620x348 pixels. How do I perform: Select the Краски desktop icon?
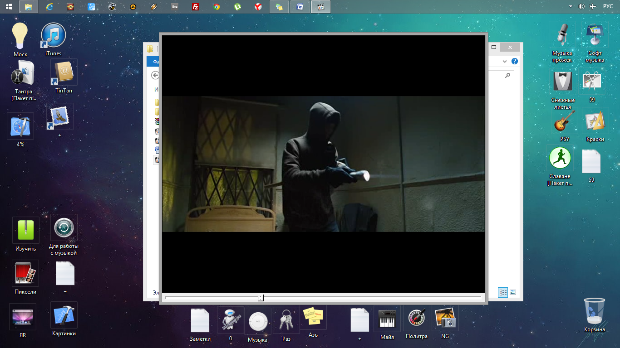(595, 125)
